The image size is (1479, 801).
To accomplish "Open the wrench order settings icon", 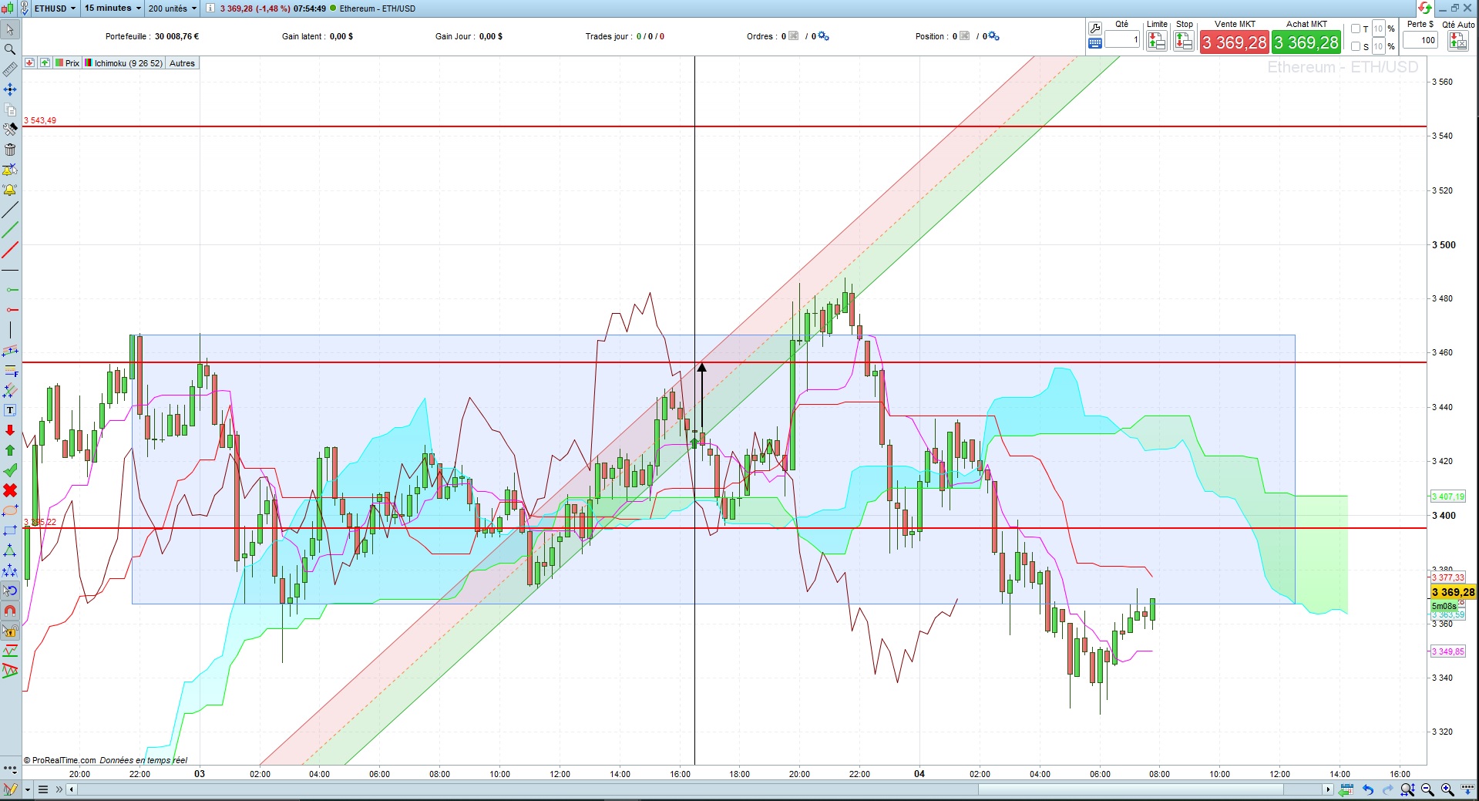I will coord(1094,29).
